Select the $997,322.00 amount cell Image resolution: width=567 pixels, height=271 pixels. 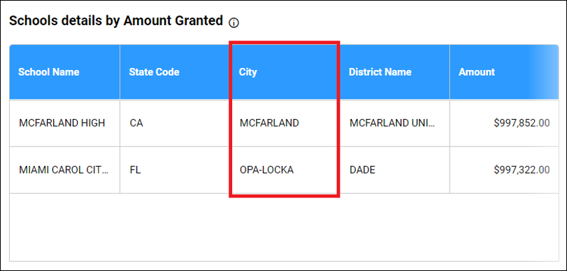504,170
